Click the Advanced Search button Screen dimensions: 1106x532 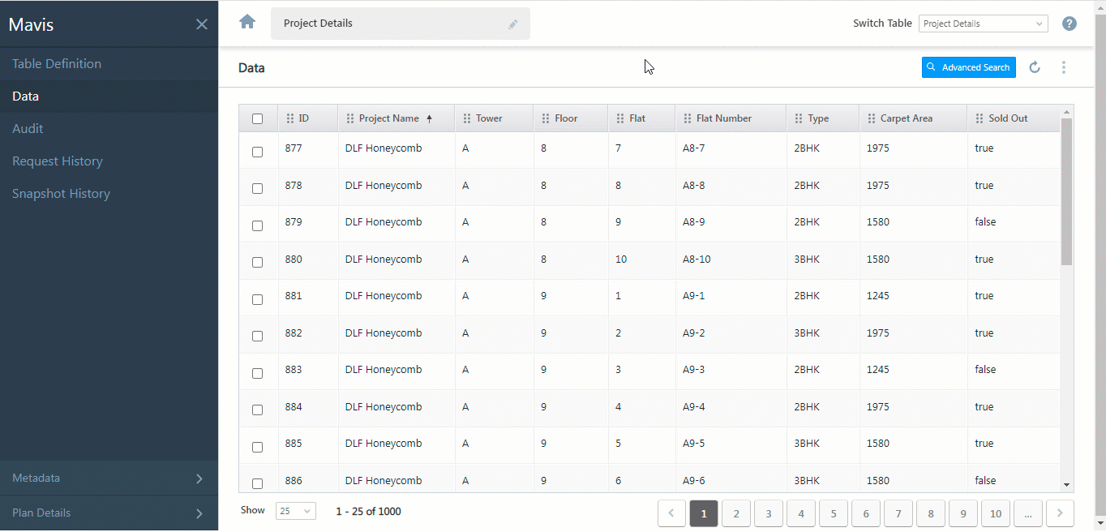pyautogui.click(x=968, y=67)
